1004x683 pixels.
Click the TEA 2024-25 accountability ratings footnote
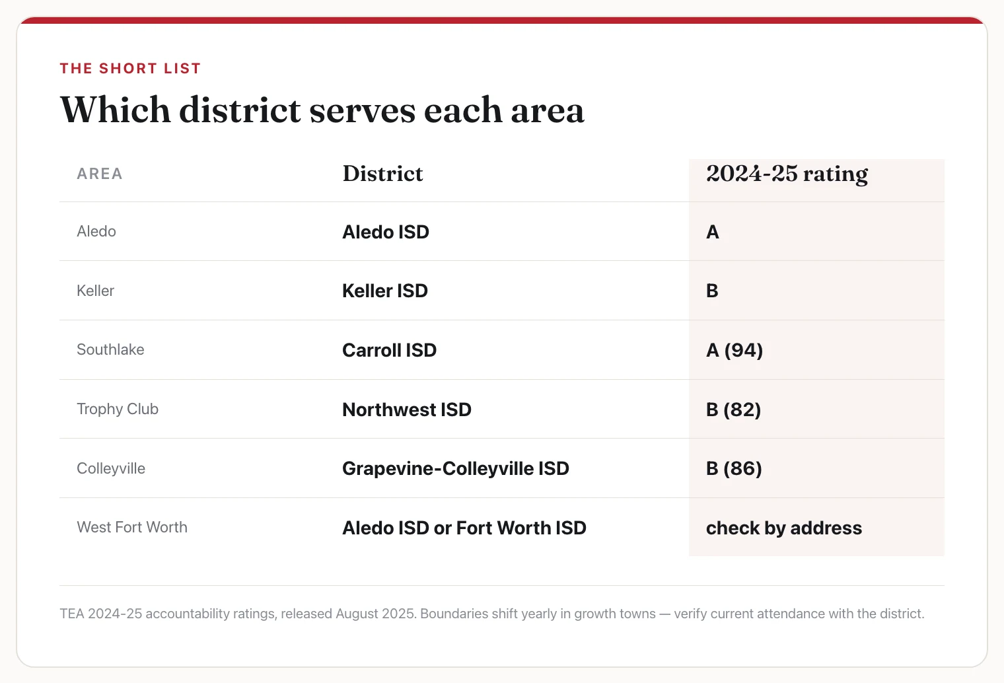[492, 614]
